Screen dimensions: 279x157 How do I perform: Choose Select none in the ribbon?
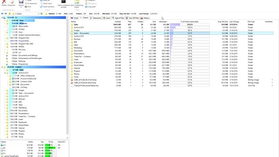46,3
